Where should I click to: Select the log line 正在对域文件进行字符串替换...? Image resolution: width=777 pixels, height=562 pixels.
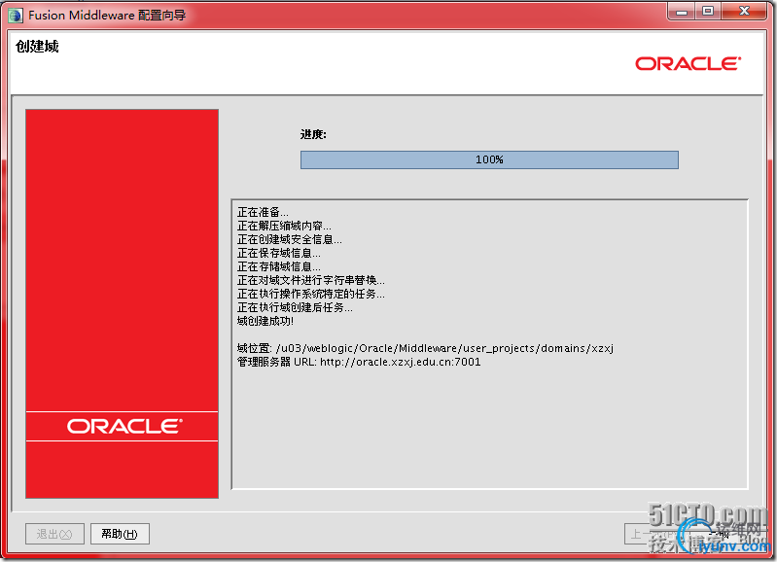click(310, 280)
